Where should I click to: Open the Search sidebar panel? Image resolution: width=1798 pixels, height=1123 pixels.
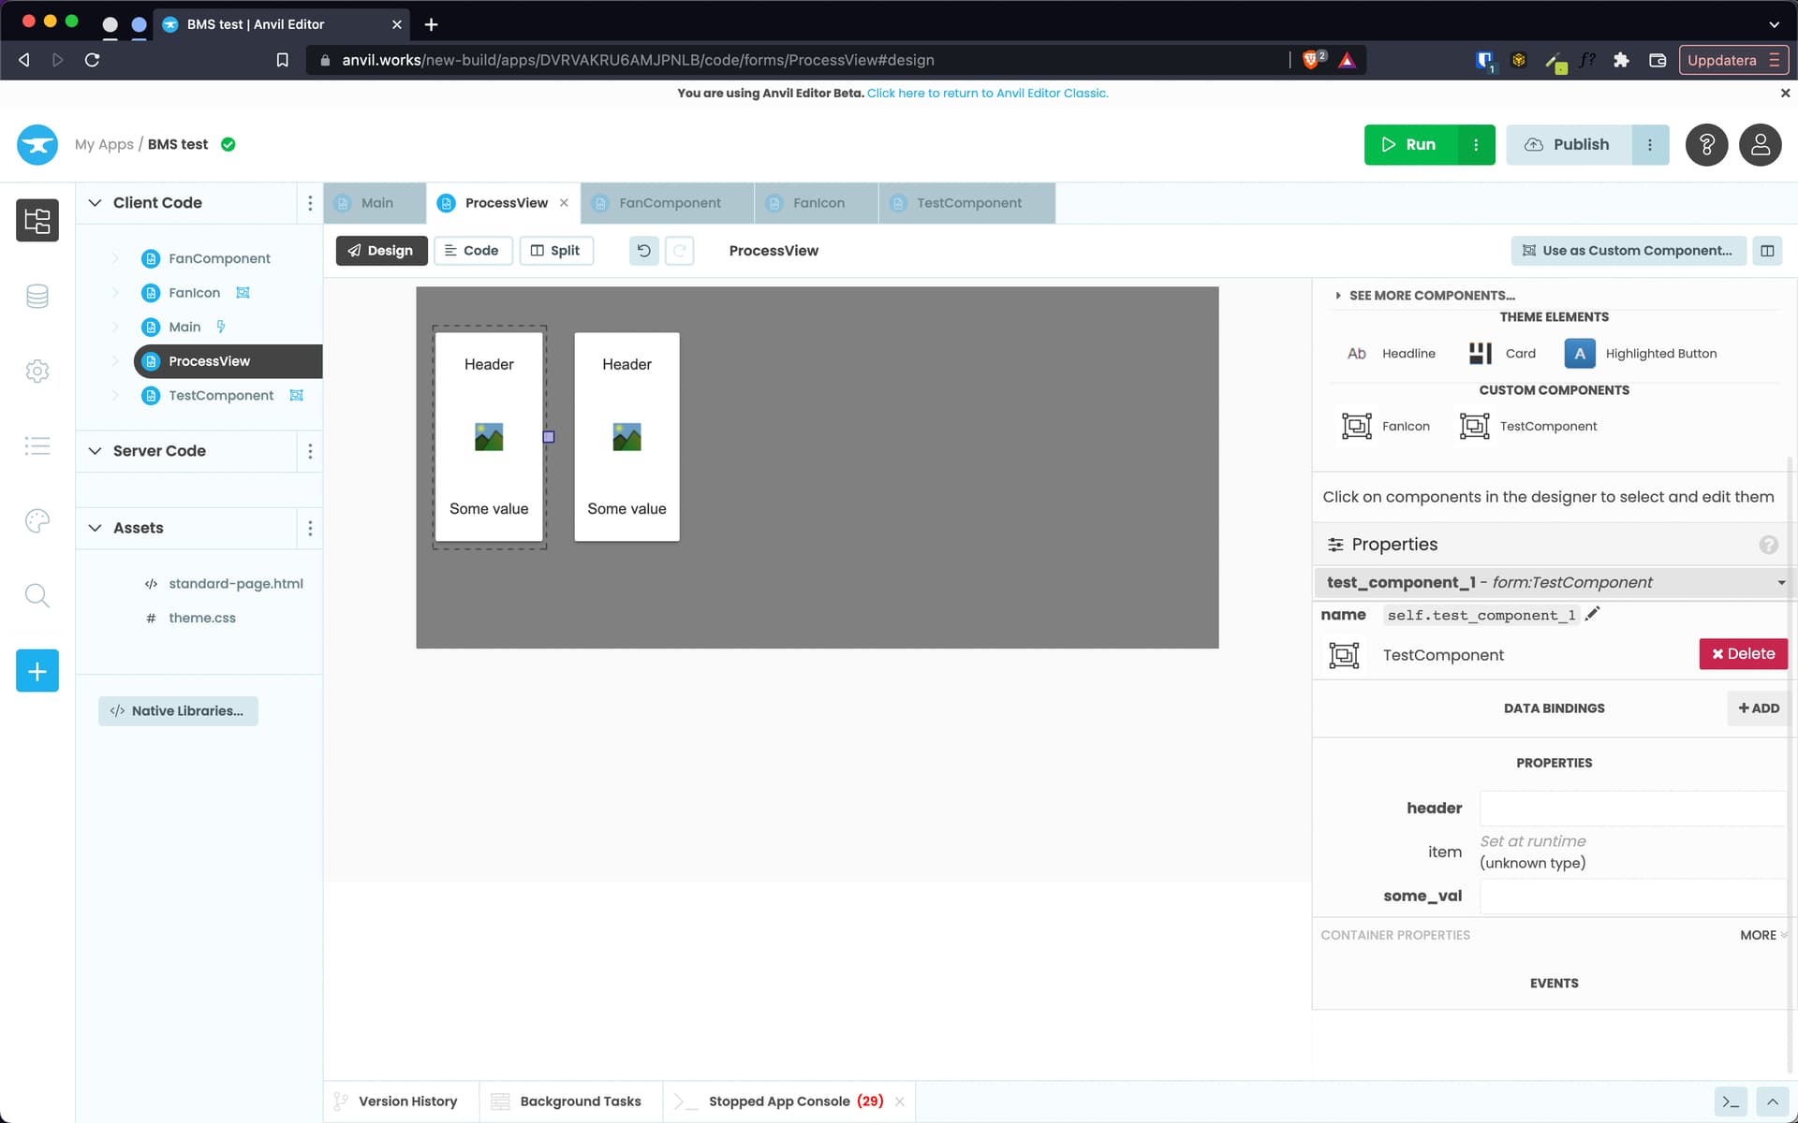pos(37,595)
